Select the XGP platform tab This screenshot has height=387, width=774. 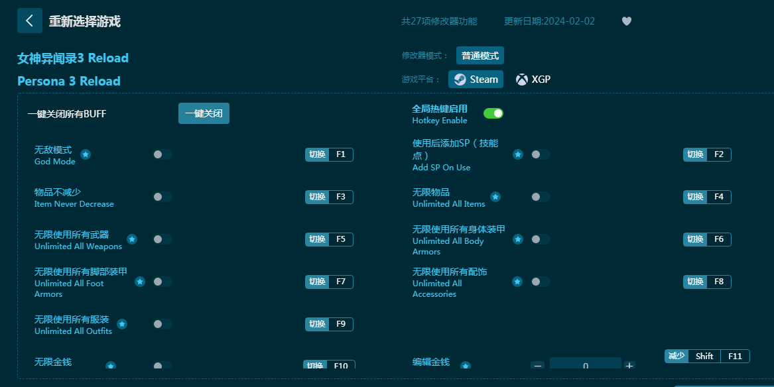pos(533,80)
